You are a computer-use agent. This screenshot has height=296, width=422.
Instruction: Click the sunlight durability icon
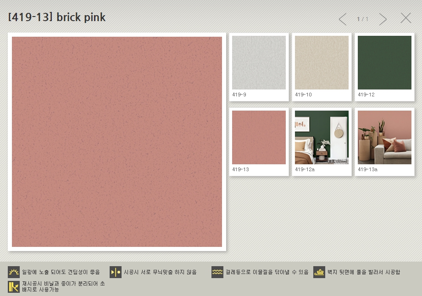click(14, 272)
